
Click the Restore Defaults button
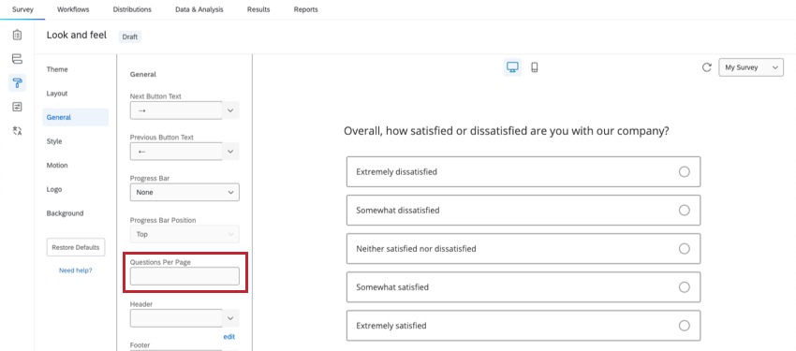coord(76,247)
